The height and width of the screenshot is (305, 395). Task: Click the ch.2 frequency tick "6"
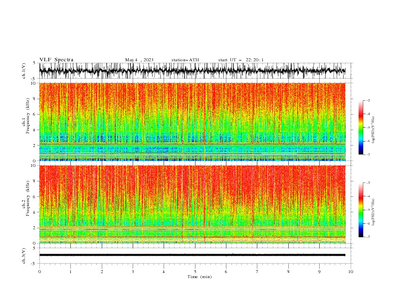[35, 197]
